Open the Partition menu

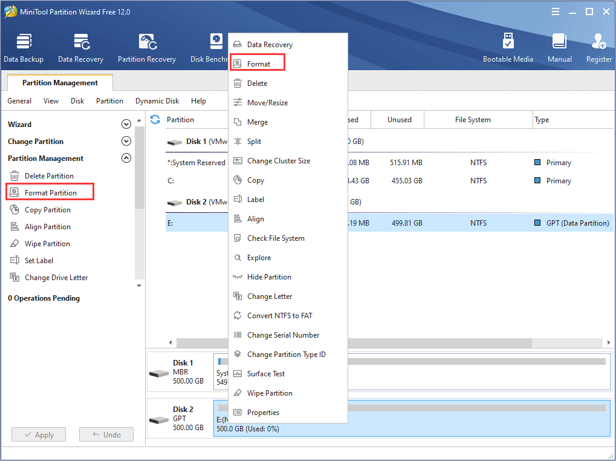(109, 101)
